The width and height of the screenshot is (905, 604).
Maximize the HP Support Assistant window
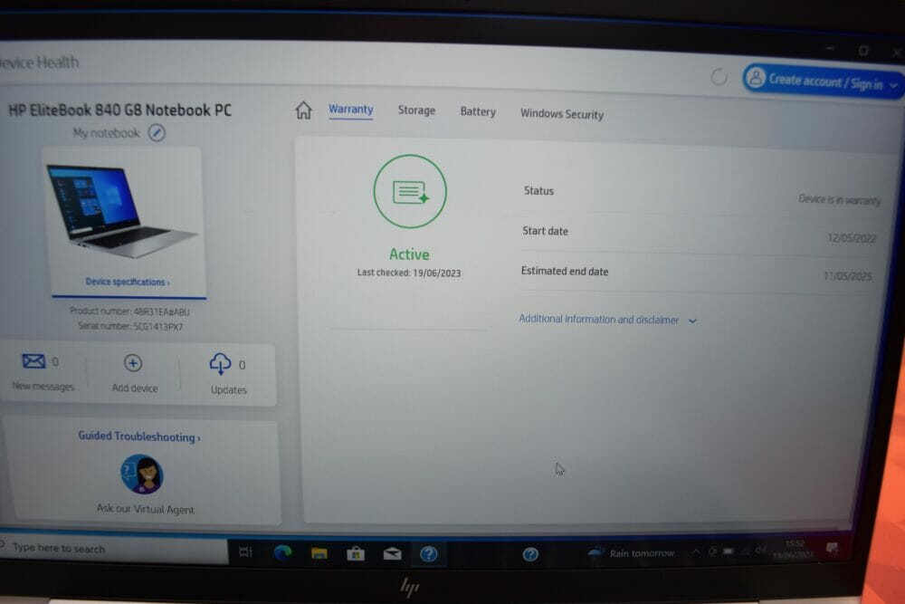pyautogui.click(x=863, y=50)
